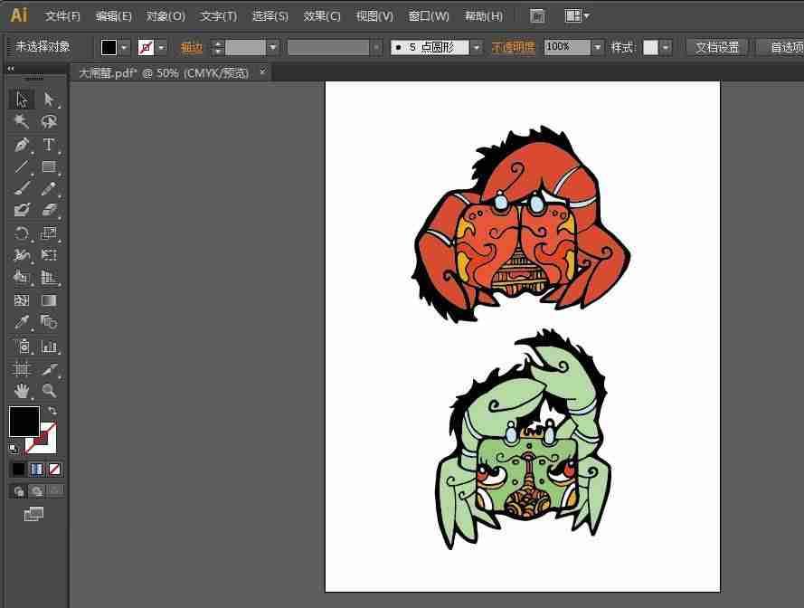
Task: Click the fill swatch in control bar
Action: 109,48
